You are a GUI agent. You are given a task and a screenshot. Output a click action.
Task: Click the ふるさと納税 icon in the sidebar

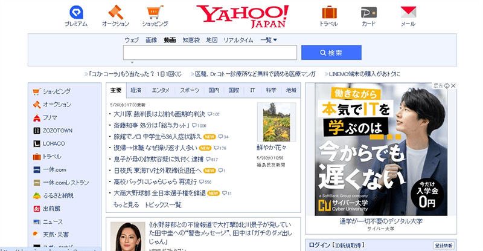[x=37, y=196]
